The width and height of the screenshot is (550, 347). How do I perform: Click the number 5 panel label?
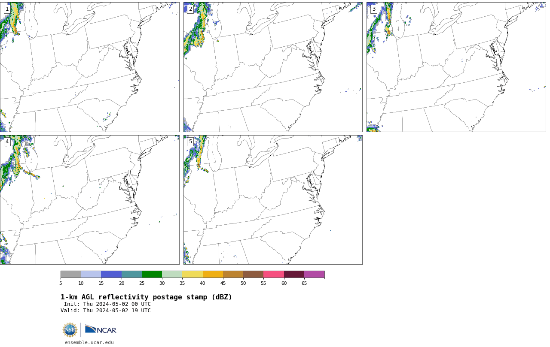tap(190, 142)
